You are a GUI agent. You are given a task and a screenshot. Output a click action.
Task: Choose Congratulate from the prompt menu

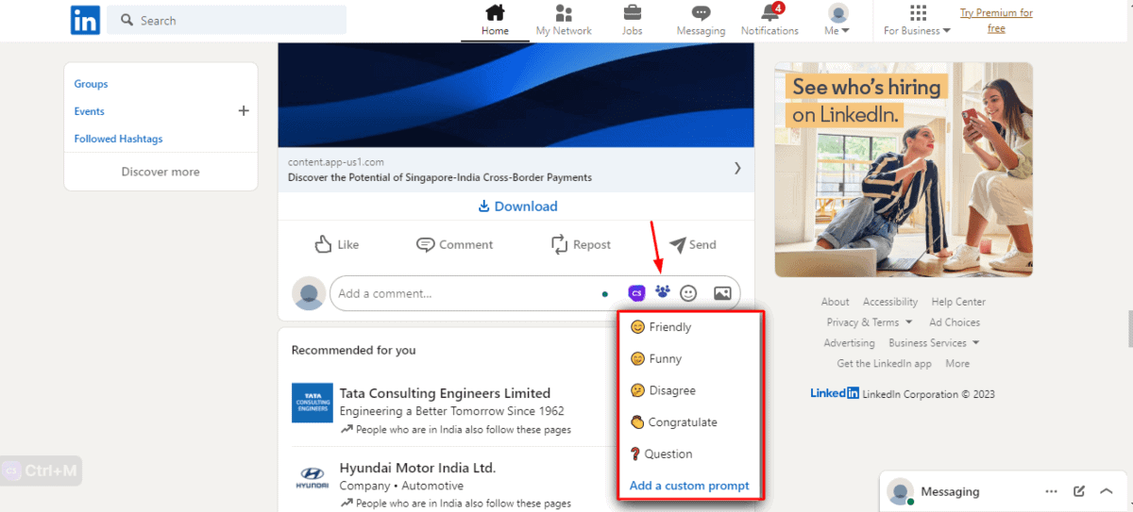682,422
